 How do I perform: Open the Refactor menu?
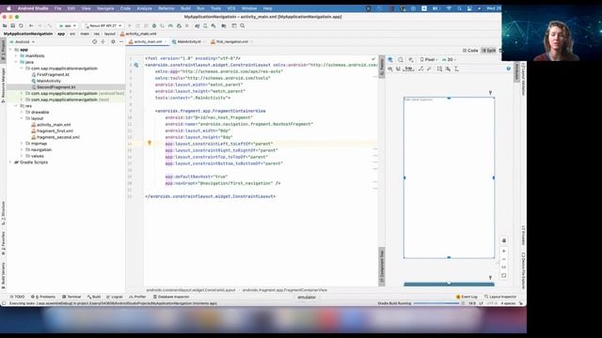[x=166, y=8]
